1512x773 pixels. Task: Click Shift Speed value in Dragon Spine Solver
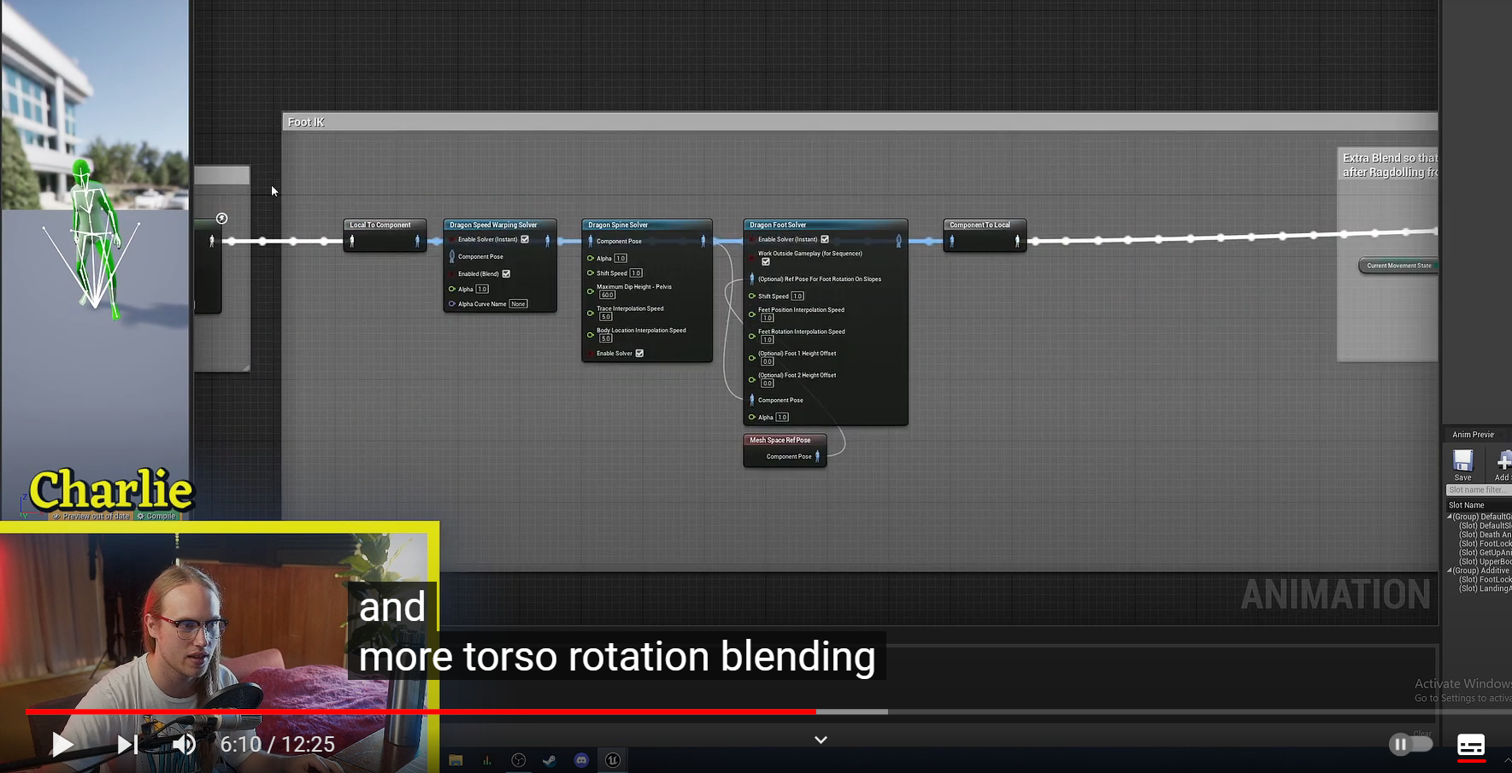[x=636, y=272]
